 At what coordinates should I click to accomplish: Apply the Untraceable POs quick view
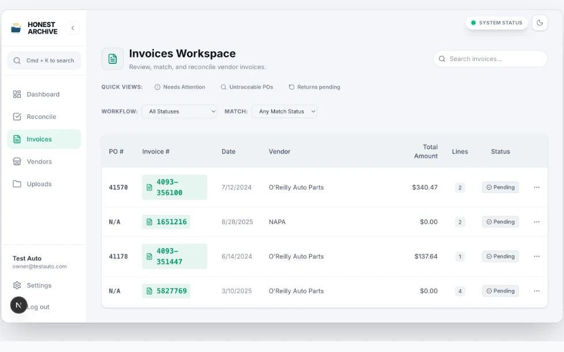(247, 87)
